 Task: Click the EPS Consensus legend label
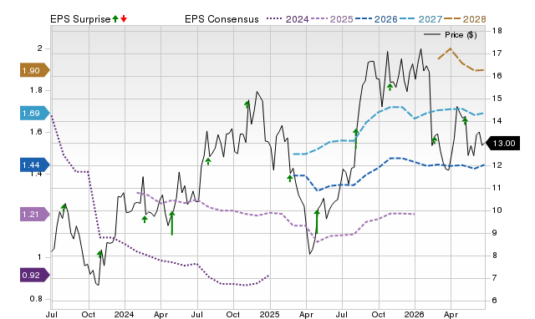click(x=222, y=19)
